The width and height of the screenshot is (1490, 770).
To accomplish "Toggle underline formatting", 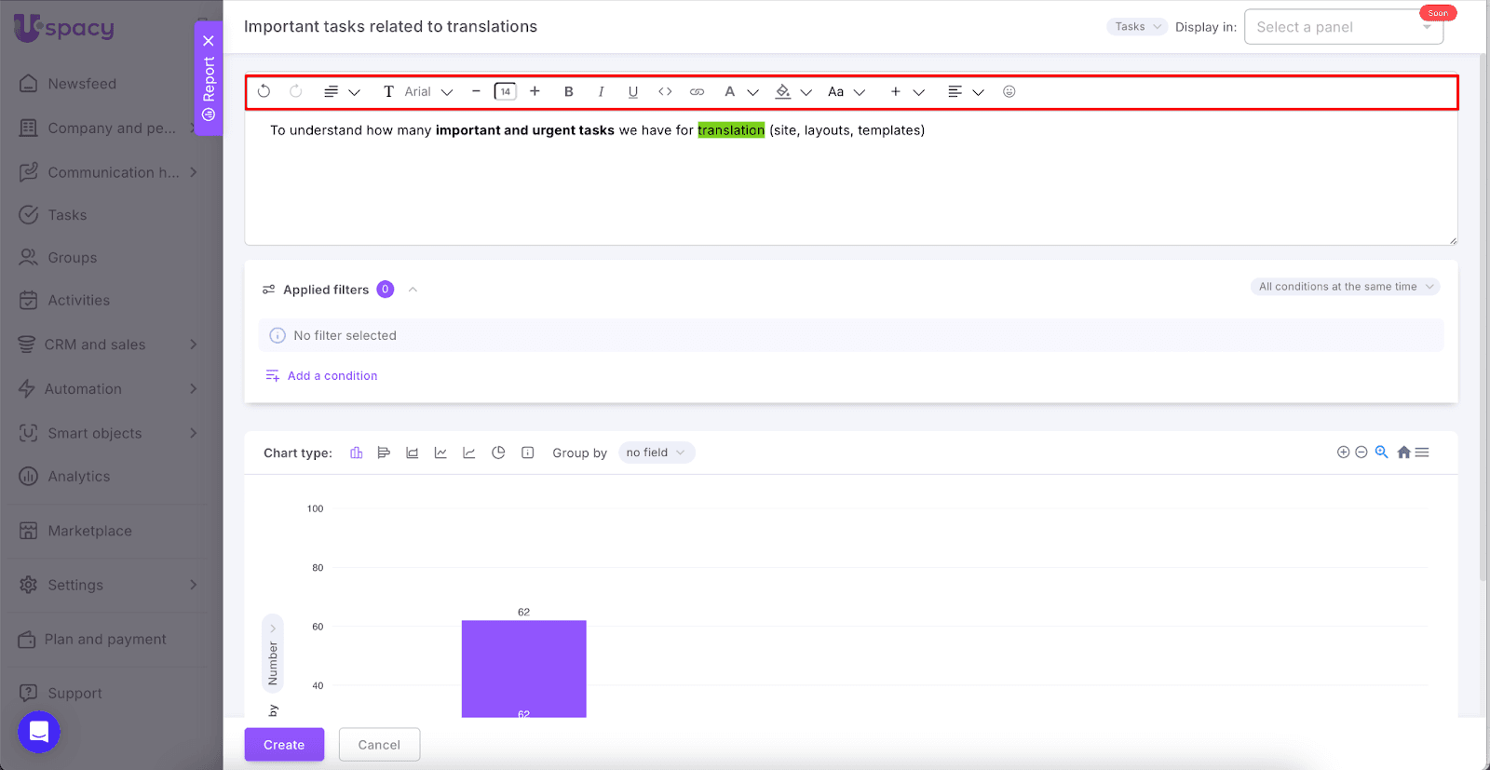I will pos(633,91).
